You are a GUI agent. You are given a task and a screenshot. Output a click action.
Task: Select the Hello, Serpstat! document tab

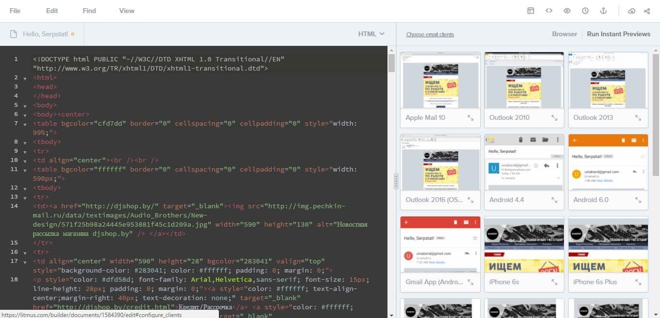(x=42, y=34)
